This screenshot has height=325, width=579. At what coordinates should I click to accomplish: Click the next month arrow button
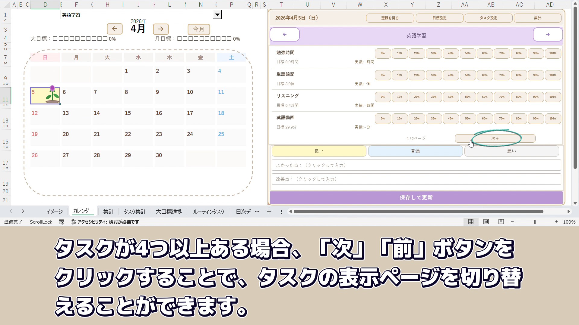pyautogui.click(x=161, y=29)
